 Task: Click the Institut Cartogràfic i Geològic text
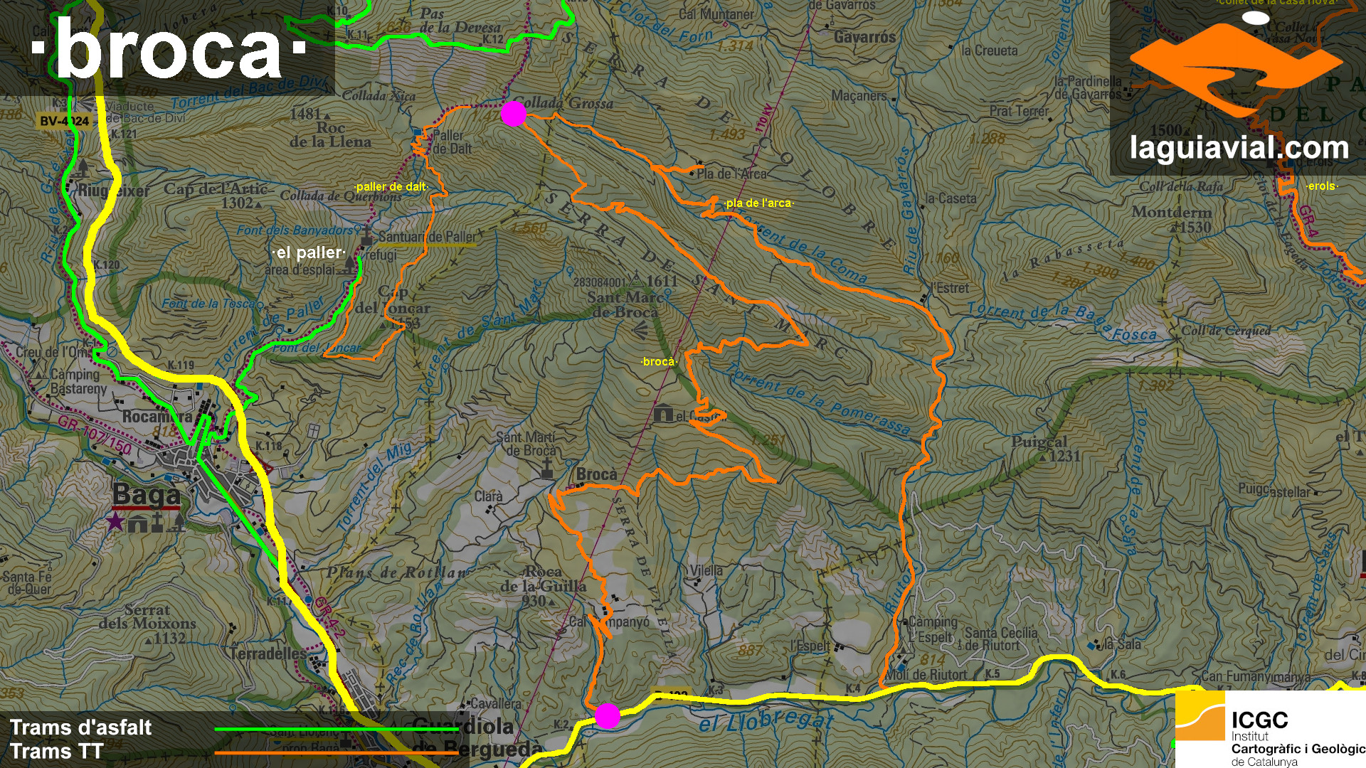(1296, 748)
